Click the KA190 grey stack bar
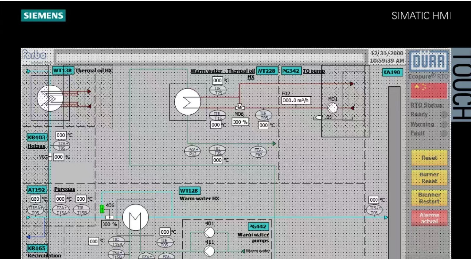The image size is (471, 259). coord(394,173)
